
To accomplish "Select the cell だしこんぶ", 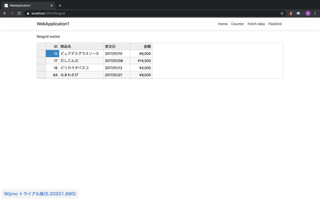I will 81,61.
